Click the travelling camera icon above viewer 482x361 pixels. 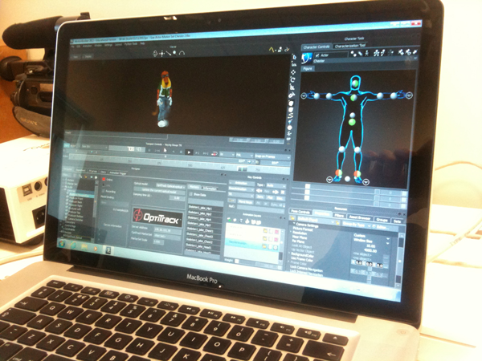tap(162, 54)
